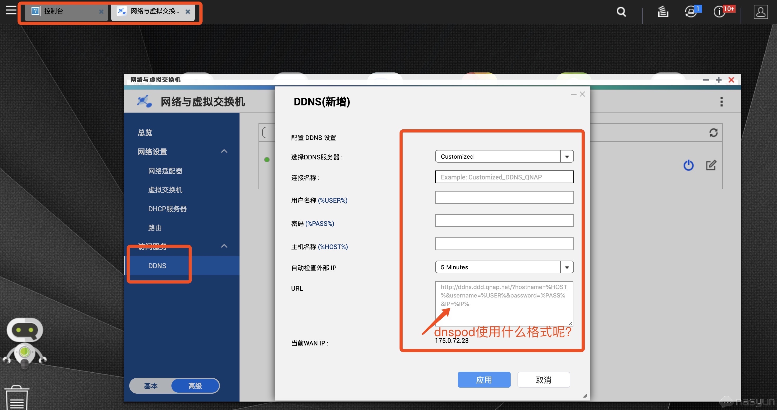777x410 pixels.
Task: Click the 应用 button
Action: coord(484,380)
